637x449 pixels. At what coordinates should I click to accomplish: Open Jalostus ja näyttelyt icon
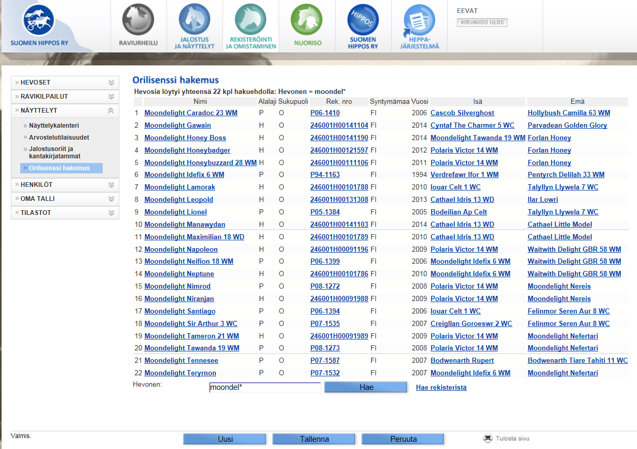click(195, 26)
